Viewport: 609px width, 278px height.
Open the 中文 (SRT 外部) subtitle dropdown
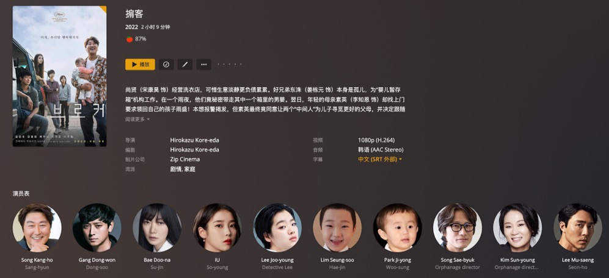pos(380,159)
